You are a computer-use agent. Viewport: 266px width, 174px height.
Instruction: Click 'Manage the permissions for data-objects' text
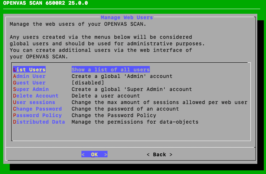click(x=135, y=122)
